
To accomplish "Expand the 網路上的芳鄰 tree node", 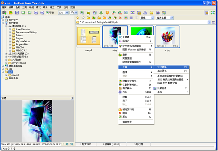I will pyautogui.click(x=3, y=66).
